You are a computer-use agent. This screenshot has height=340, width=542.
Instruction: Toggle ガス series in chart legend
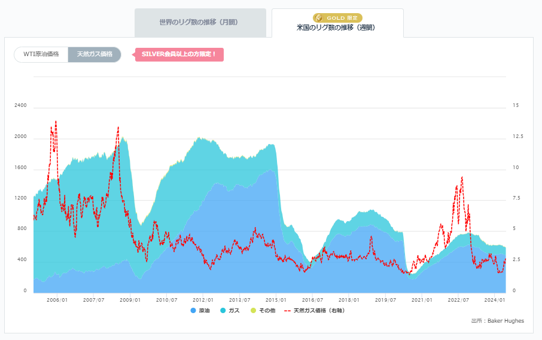230,311
